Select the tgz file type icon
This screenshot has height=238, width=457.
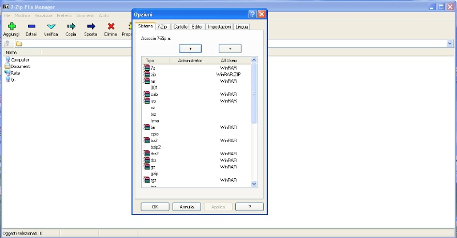(146, 180)
